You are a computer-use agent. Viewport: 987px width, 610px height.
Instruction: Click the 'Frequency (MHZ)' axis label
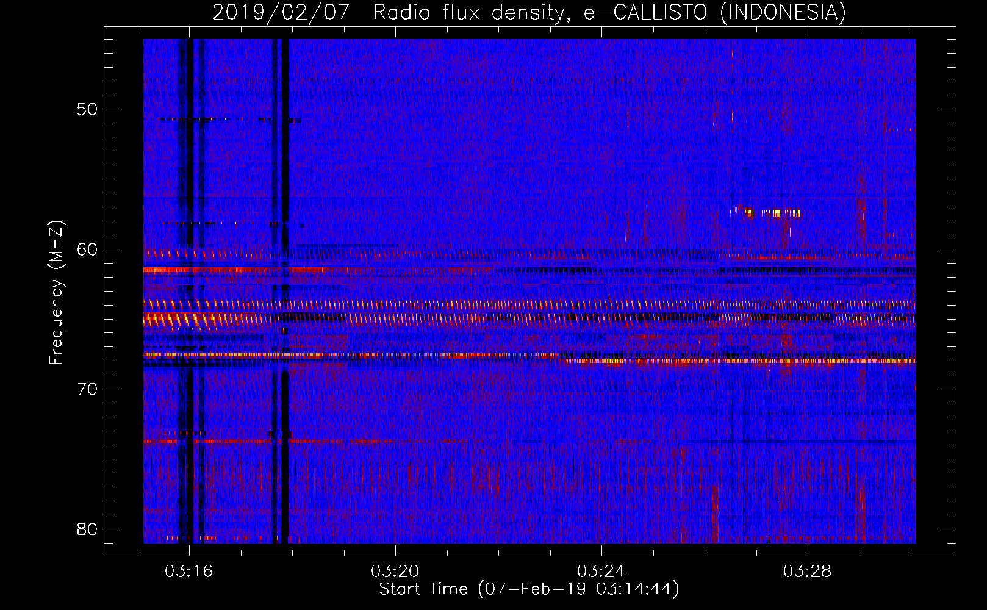pyautogui.click(x=56, y=293)
